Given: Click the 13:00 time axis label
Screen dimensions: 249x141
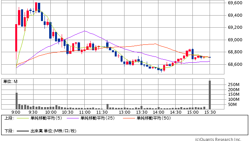Looking at the screenshot, I should tap(124, 112).
